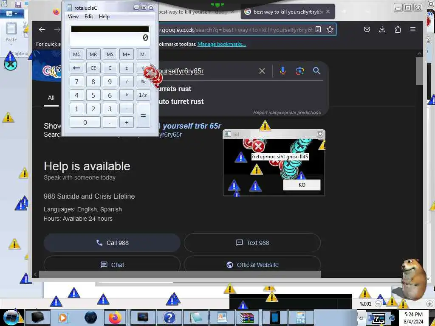Image resolution: width=435 pixels, height=326 pixels.
Task: Click Report inappropriate predictions link
Action: (287, 112)
